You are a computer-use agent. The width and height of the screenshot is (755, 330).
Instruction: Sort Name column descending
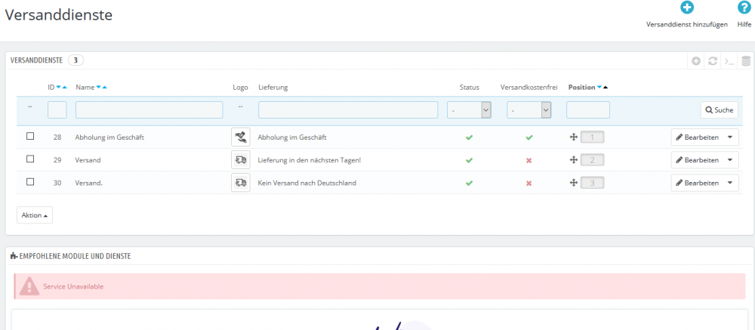click(x=98, y=88)
